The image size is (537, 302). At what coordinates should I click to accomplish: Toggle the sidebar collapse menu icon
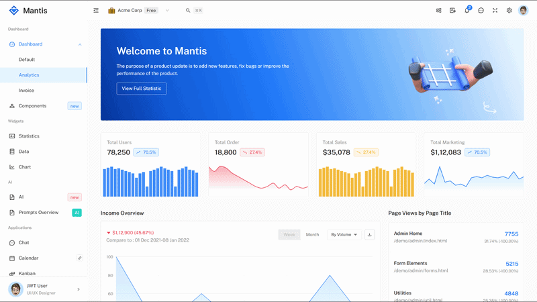[96, 10]
